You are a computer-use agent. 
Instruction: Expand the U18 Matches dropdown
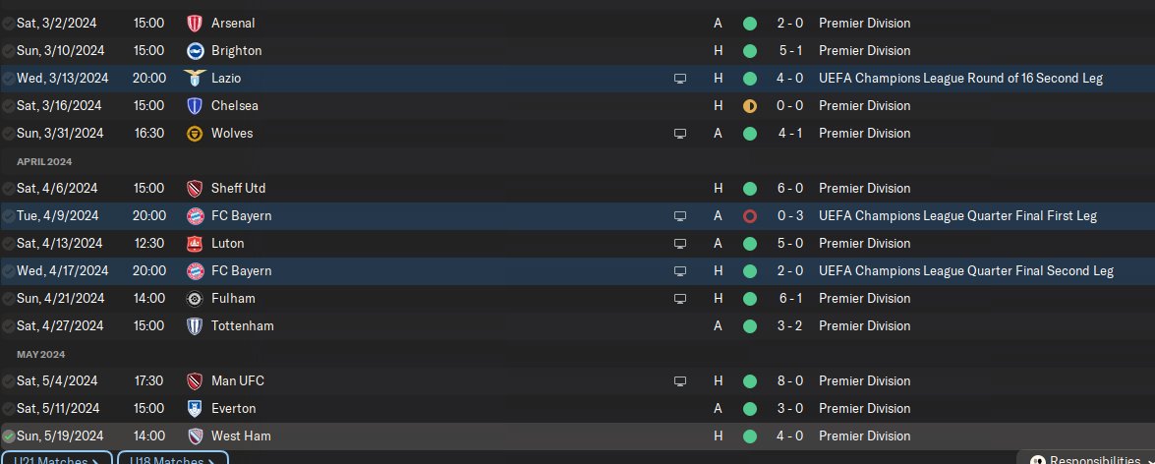pos(172,458)
